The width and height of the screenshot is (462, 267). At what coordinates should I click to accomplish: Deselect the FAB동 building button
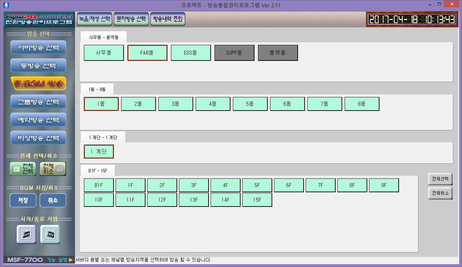(147, 53)
